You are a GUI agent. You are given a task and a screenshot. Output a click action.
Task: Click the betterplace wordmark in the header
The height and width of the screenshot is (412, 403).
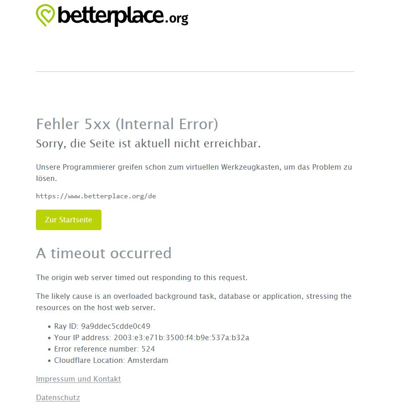coord(111,15)
